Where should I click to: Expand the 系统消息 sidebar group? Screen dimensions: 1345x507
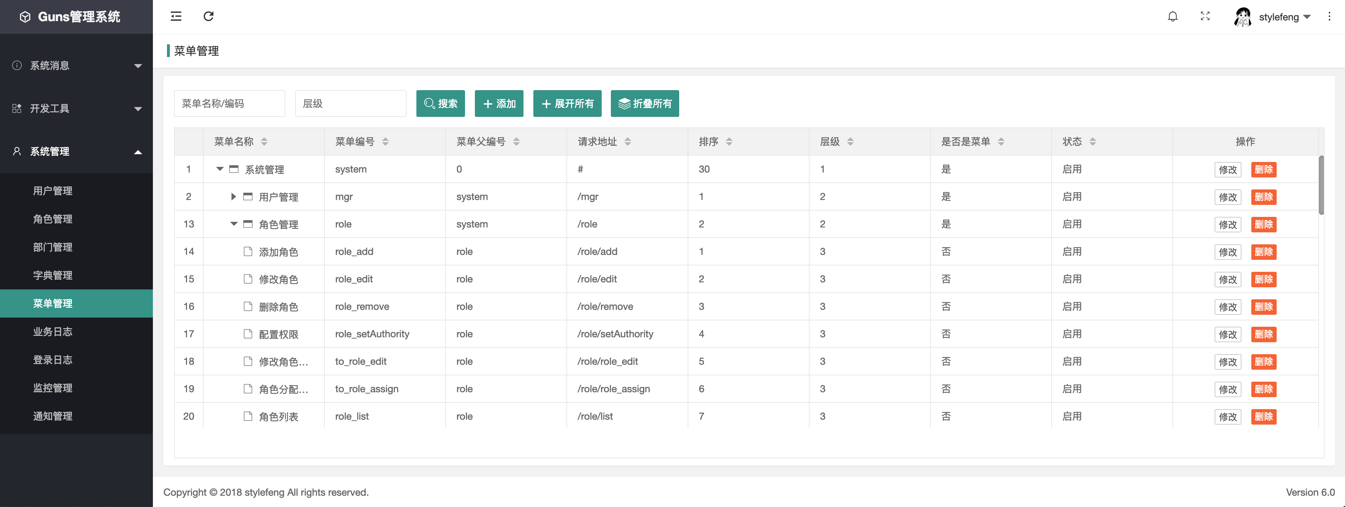pos(138,66)
